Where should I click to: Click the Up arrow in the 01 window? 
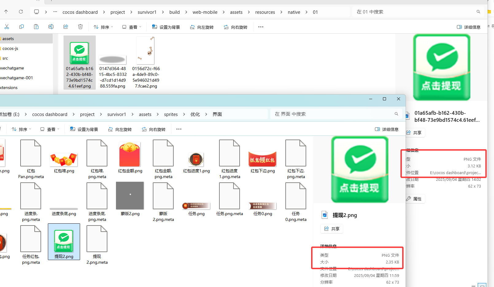tap(6, 12)
